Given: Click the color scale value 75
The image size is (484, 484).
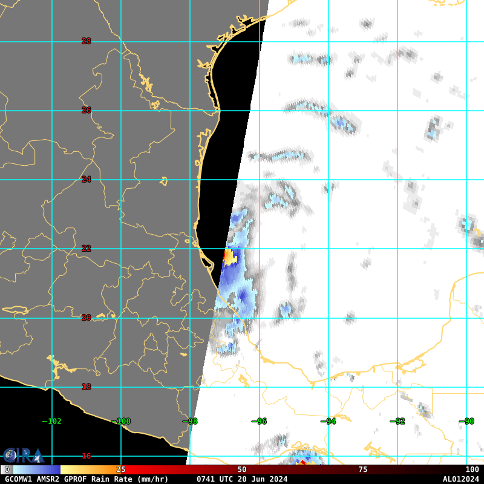Looking at the screenshot, I should pyautogui.click(x=363, y=470).
